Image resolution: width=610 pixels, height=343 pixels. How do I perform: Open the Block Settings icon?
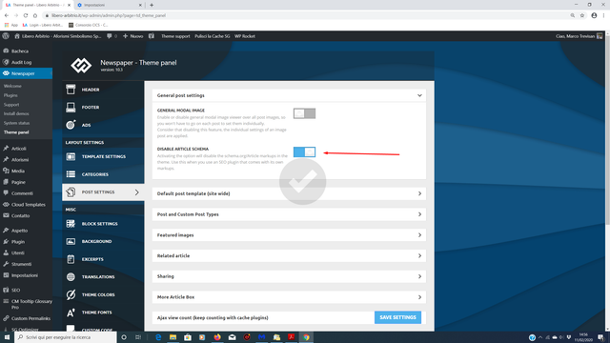[x=71, y=224]
